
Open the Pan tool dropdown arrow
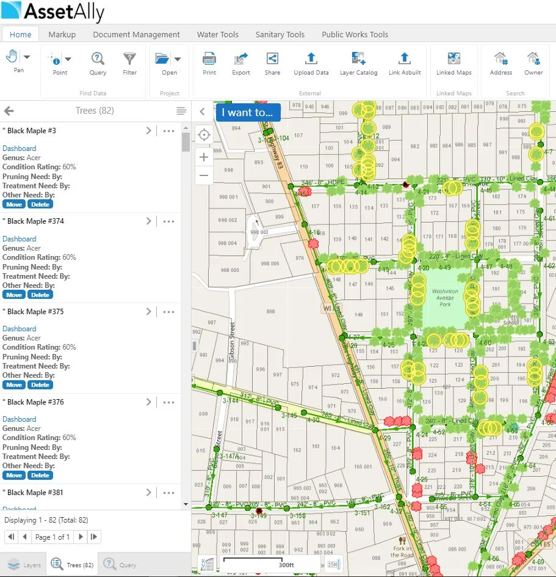point(27,57)
